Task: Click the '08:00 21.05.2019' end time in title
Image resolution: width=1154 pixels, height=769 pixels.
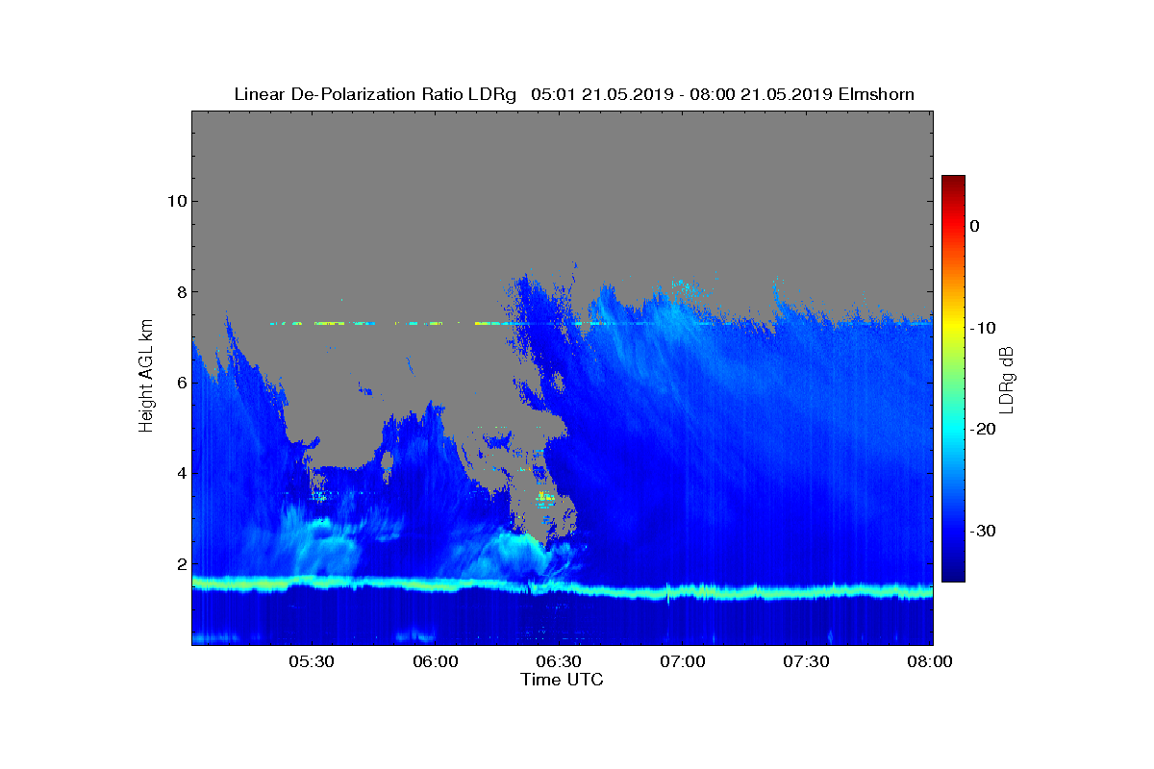Action: (760, 94)
